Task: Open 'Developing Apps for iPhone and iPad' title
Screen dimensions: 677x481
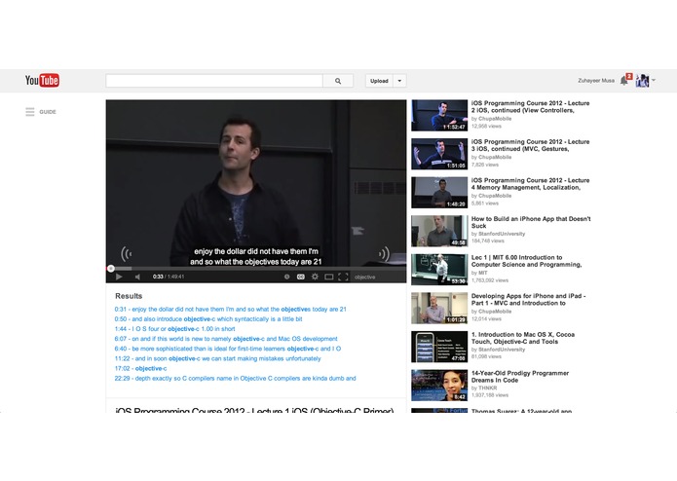Action: pyautogui.click(x=529, y=299)
